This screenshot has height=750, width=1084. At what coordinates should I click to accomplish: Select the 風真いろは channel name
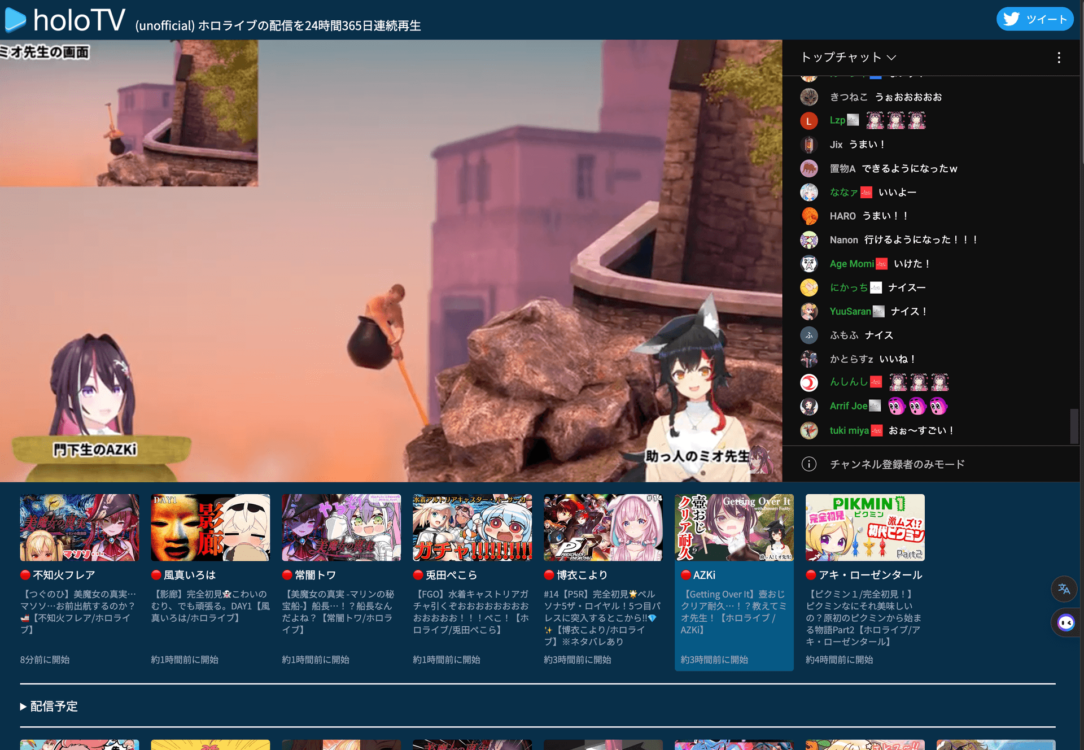(190, 575)
